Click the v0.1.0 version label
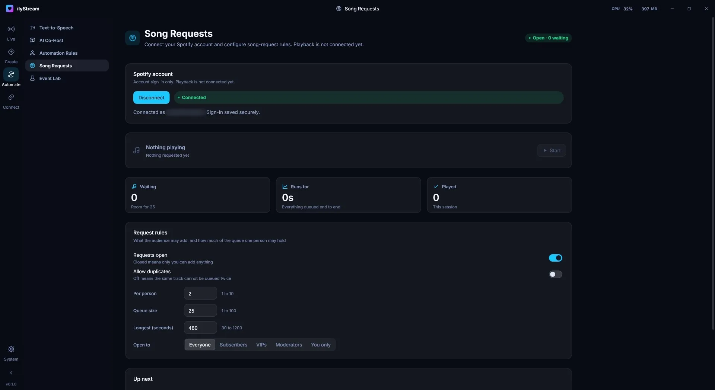 (x=11, y=384)
